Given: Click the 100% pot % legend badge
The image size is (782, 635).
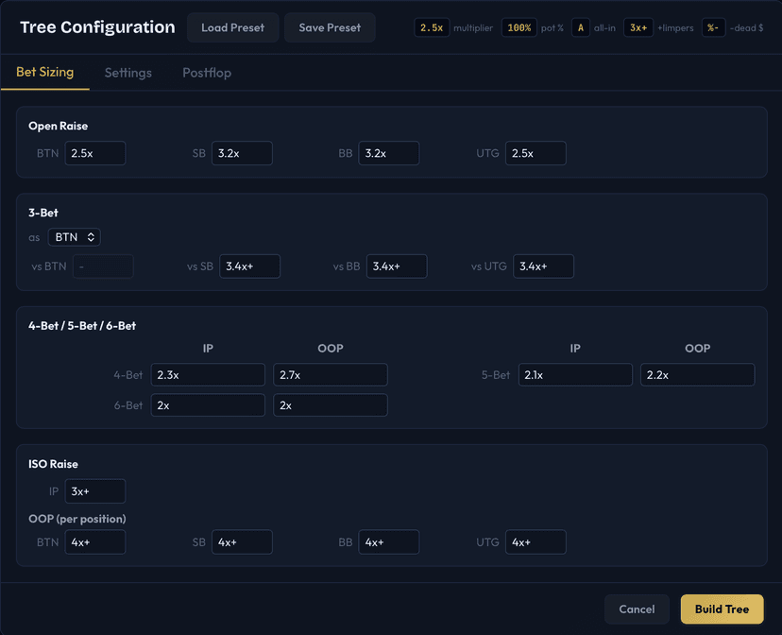Looking at the screenshot, I should [519, 28].
